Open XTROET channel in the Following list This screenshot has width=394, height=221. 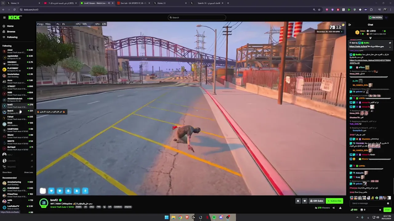point(18,87)
